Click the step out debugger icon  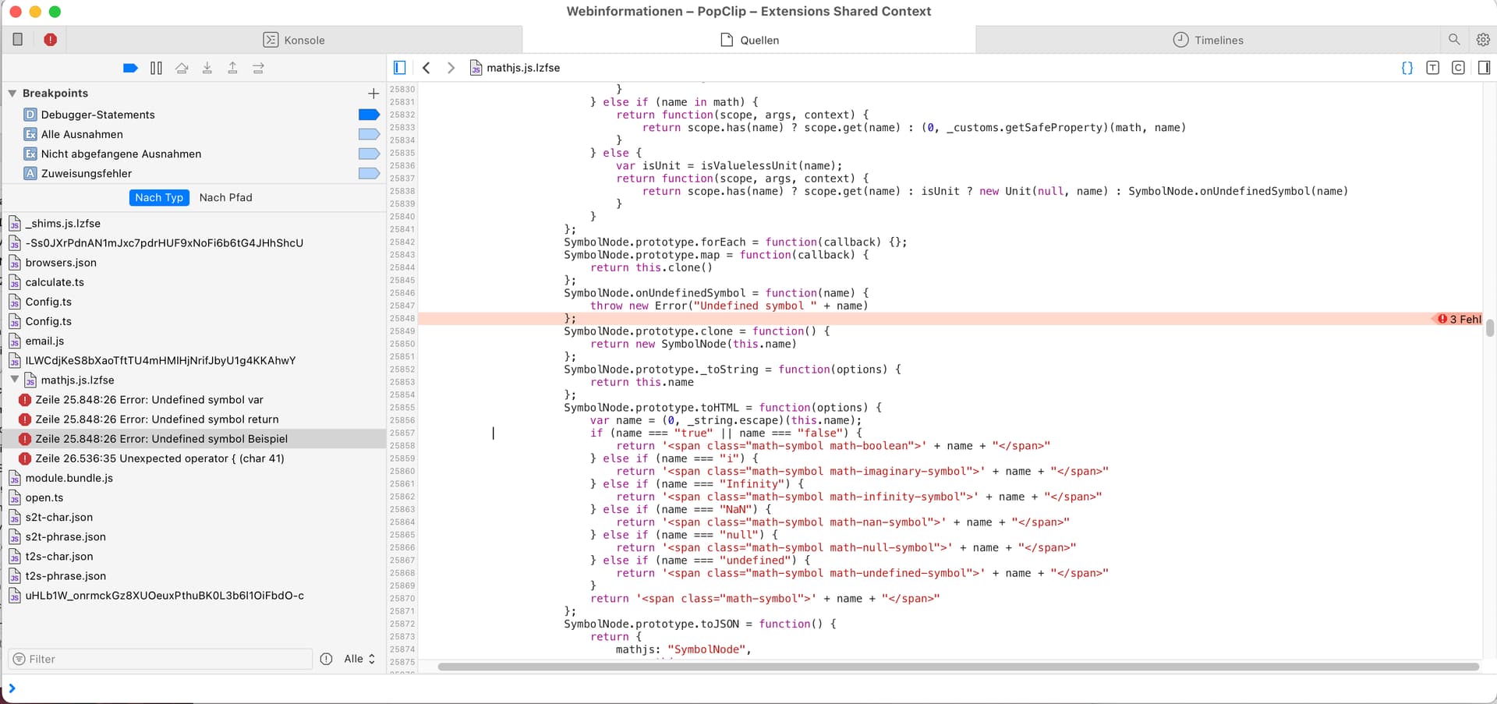[x=232, y=69]
